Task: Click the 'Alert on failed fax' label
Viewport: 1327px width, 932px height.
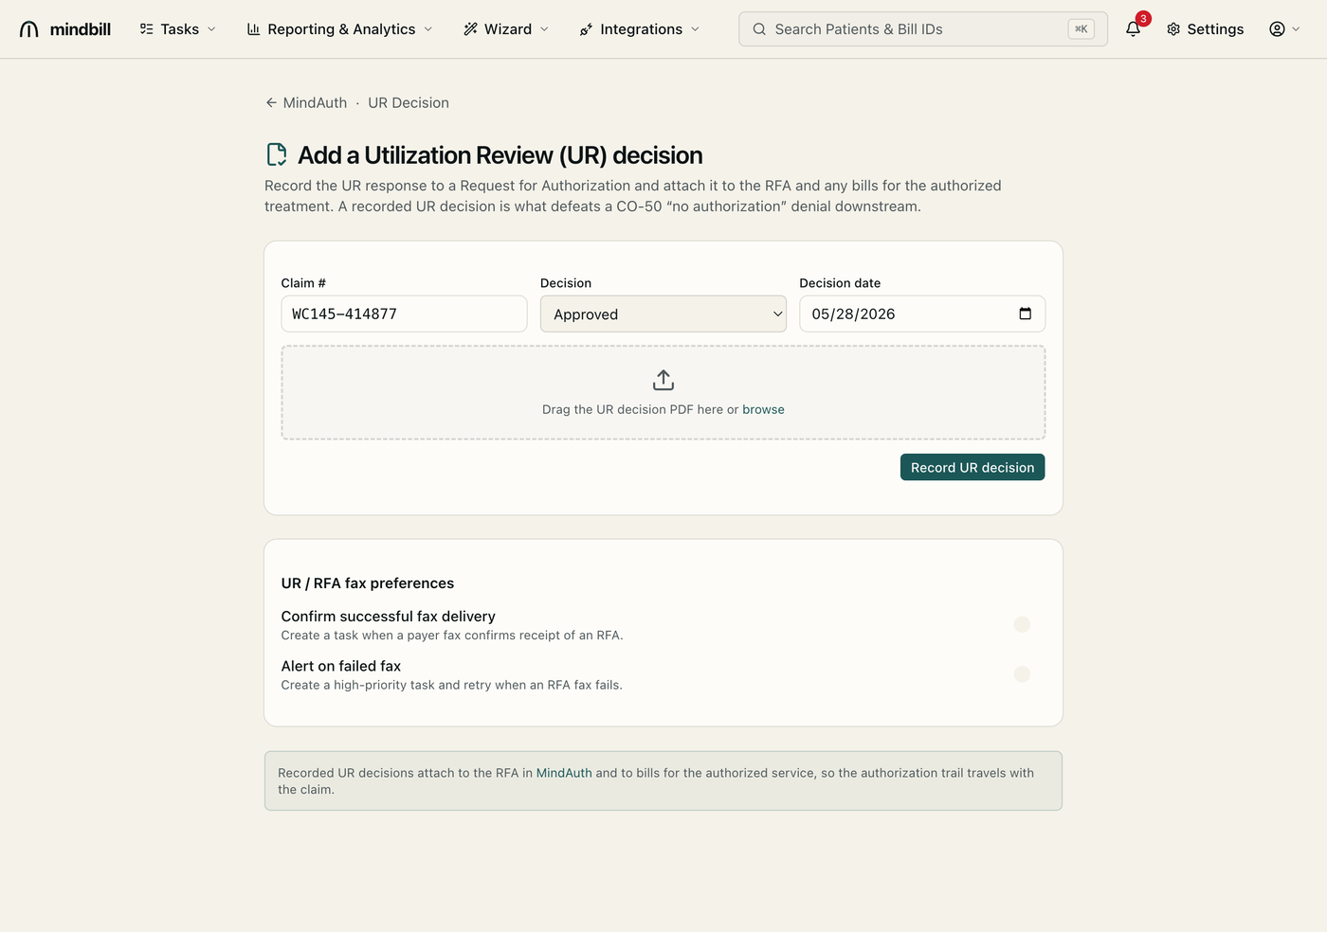Action: point(341,666)
